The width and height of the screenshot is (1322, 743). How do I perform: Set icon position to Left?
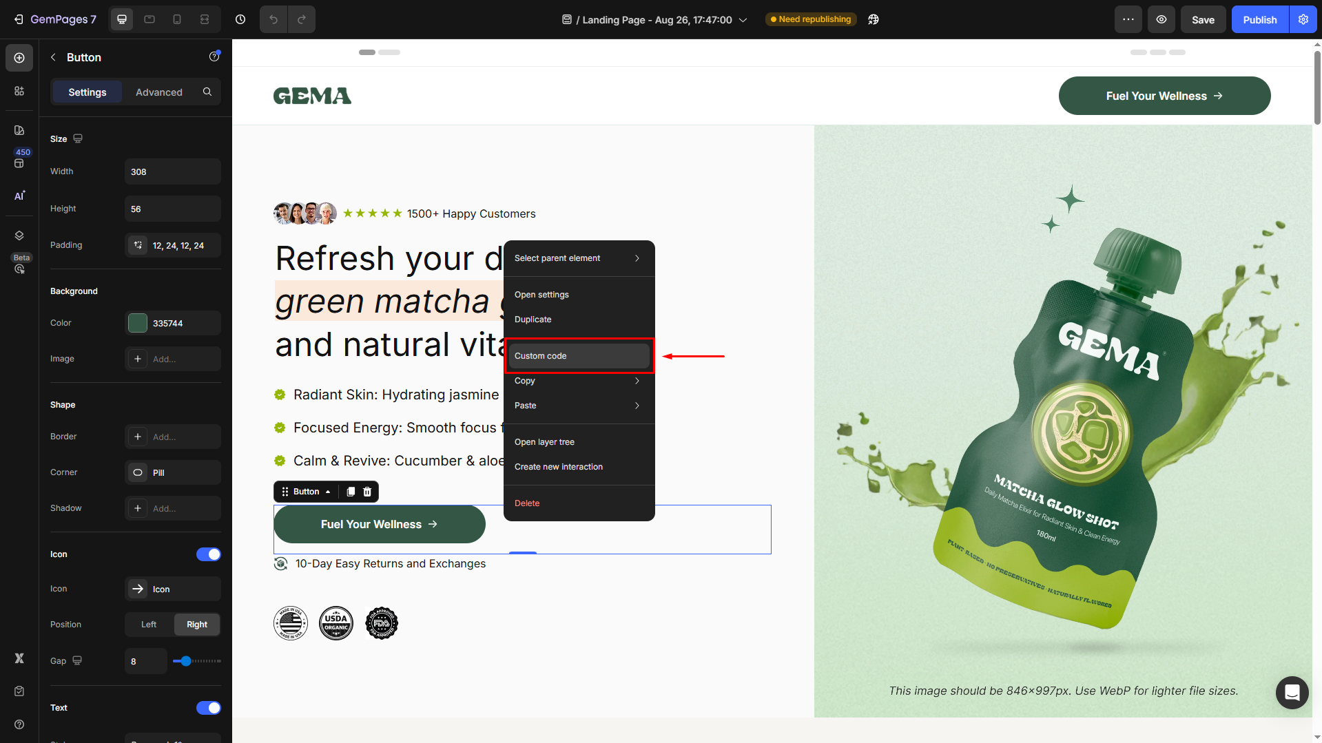click(149, 625)
